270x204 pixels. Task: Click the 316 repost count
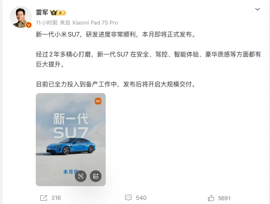point(56,198)
